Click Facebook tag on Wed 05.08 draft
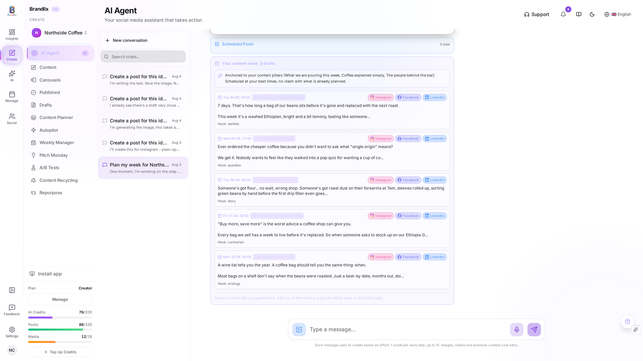Image resolution: width=643 pixels, height=361 pixels. [x=408, y=139]
